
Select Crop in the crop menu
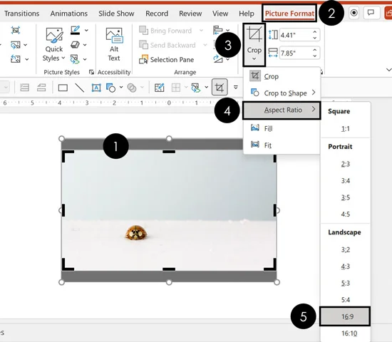[x=282, y=76]
